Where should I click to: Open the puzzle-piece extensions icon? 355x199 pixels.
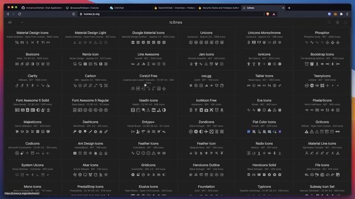pos(341,14)
